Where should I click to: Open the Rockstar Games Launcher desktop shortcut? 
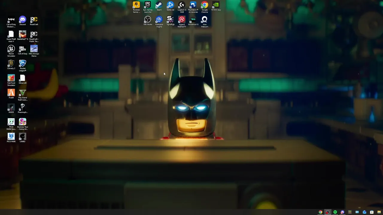136,7
